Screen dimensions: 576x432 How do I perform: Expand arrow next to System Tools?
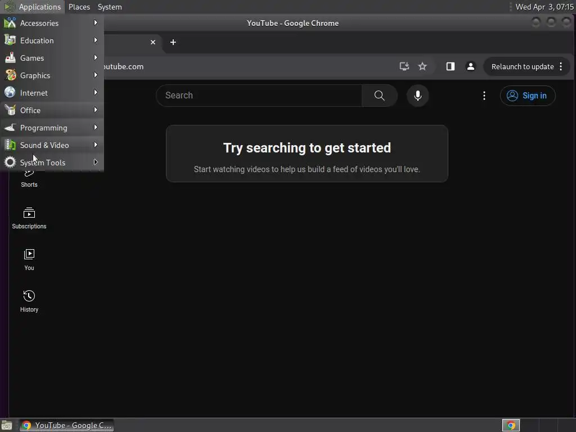tap(96, 162)
